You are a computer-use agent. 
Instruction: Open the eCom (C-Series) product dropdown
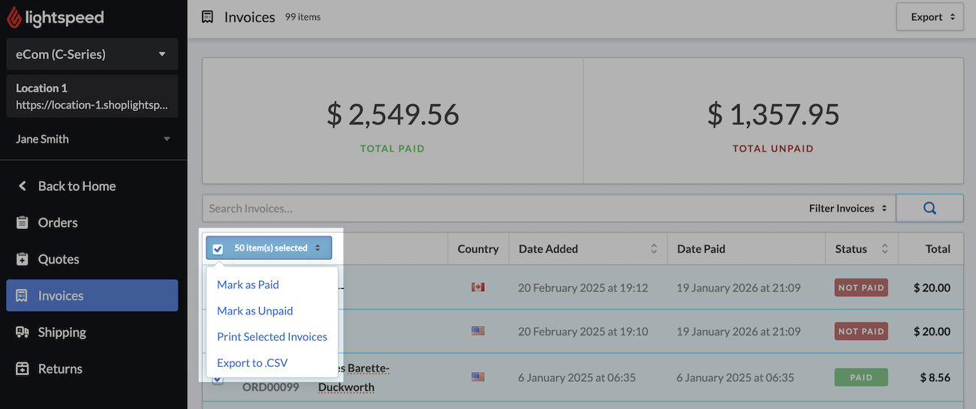point(92,54)
